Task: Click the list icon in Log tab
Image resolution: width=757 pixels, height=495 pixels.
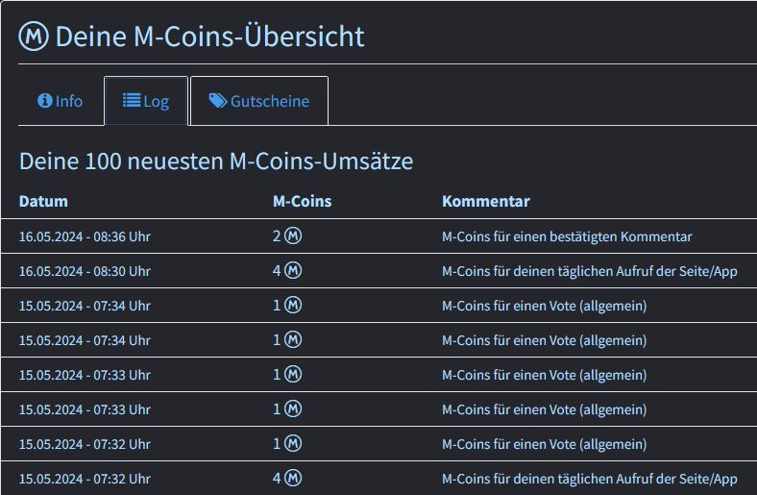Action: click(x=132, y=101)
